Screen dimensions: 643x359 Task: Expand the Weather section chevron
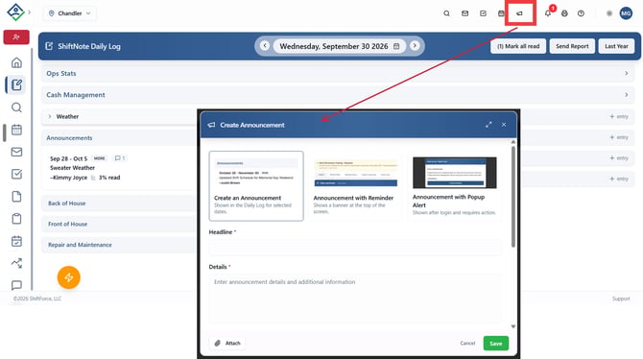pyautogui.click(x=50, y=116)
